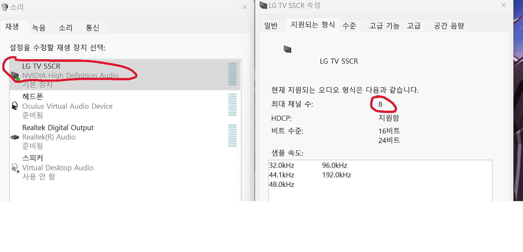Click the monitor icon in properties title bar
The width and height of the screenshot is (523, 252).
pyautogui.click(x=263, y=5)
